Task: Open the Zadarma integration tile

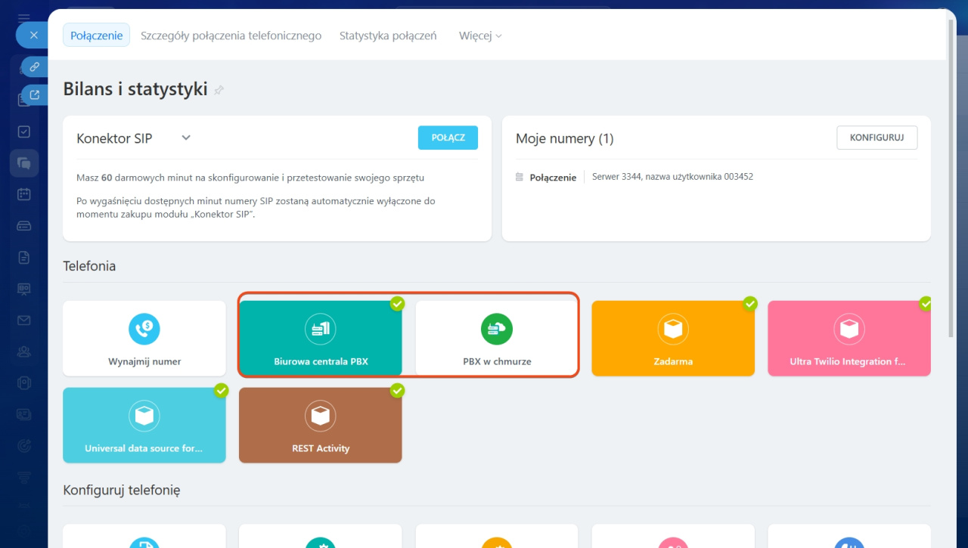Action: pyautogui.click(x=672, y=338)
